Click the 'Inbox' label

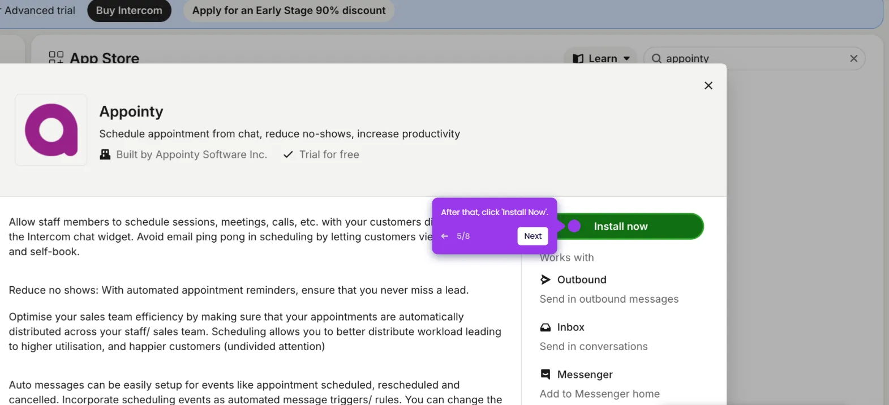point(570,327)
